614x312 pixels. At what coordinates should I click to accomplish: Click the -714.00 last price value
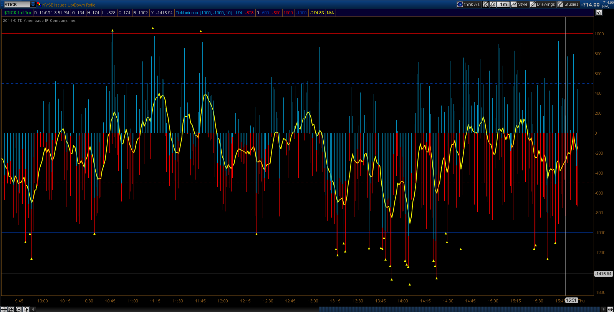click(x=590, y=5)
